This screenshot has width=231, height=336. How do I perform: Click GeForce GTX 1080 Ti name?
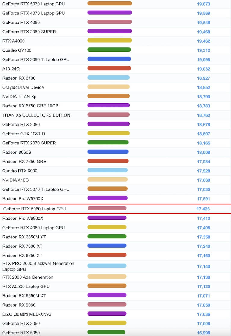pos(24,134)
